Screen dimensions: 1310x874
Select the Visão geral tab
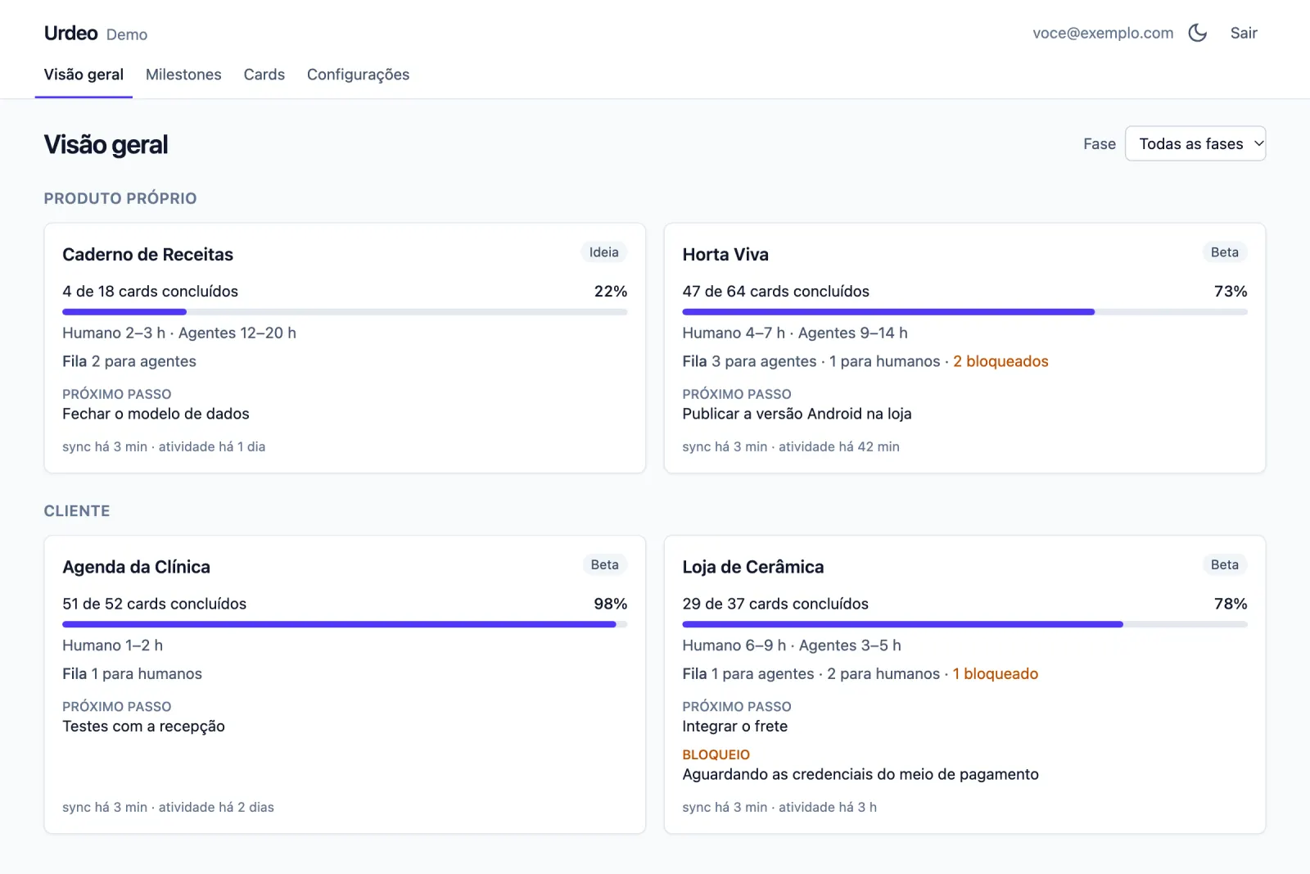84,75
